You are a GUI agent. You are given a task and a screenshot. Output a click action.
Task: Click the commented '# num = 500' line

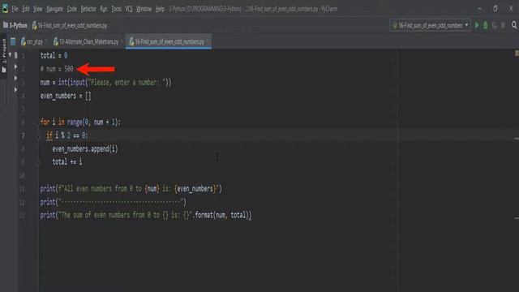coord(57,69)
